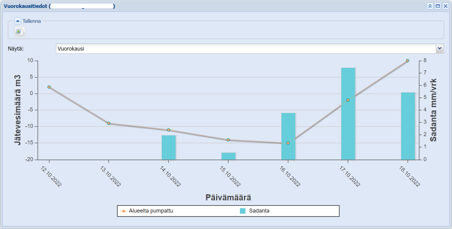Click the 0 tick on right axis
This screenshot has width=452, height=229.
(425, 160)
